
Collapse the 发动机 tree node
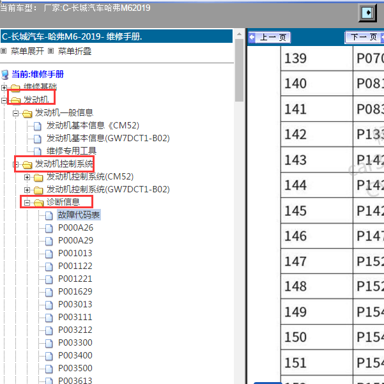(x=4, y=100)
